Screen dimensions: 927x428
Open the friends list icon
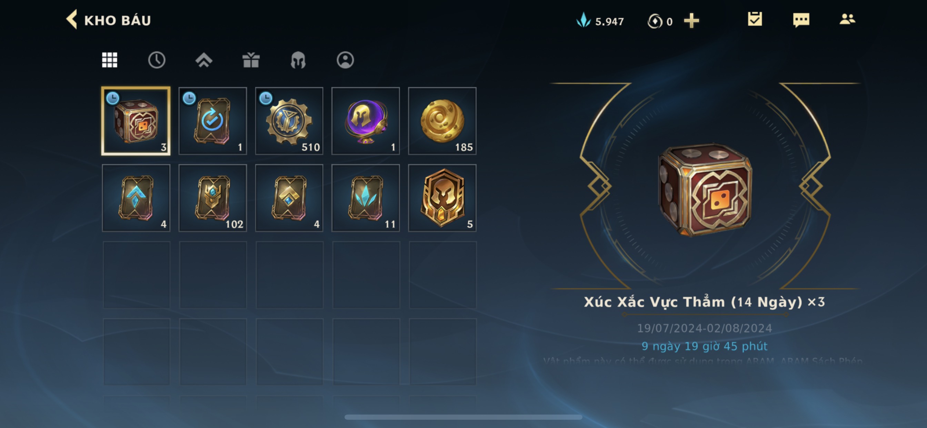click(x=847, y=19)
